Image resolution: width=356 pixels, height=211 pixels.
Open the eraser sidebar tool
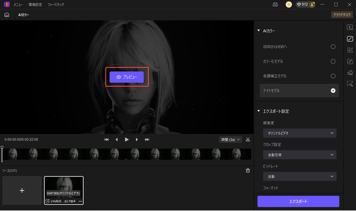tap(350, 73)
